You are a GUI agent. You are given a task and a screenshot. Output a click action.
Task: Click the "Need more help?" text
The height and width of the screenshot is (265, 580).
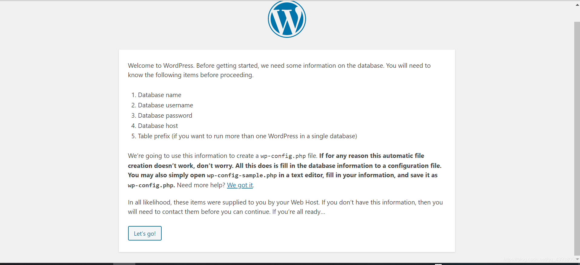pos(201,185)
